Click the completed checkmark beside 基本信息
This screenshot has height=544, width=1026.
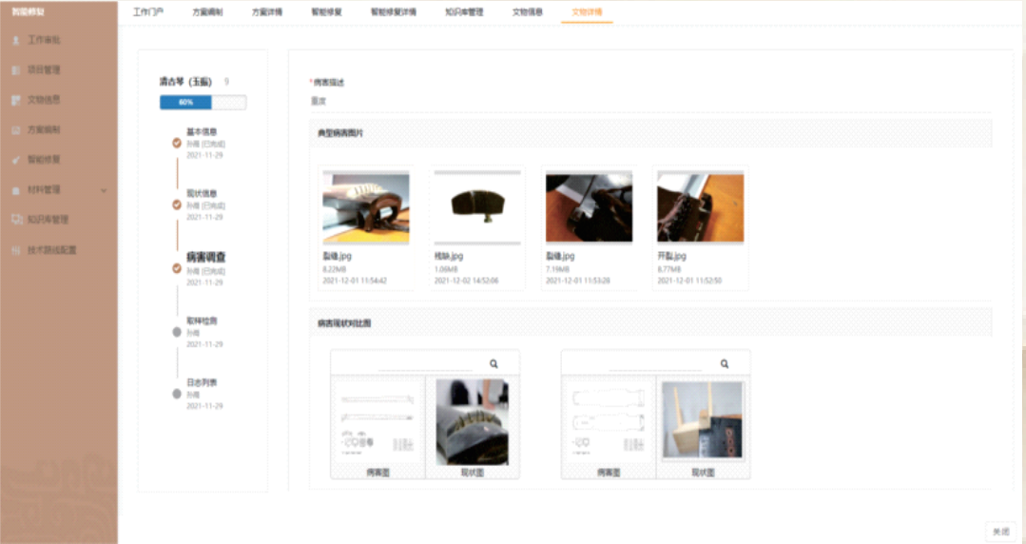[x=177, y=143]
